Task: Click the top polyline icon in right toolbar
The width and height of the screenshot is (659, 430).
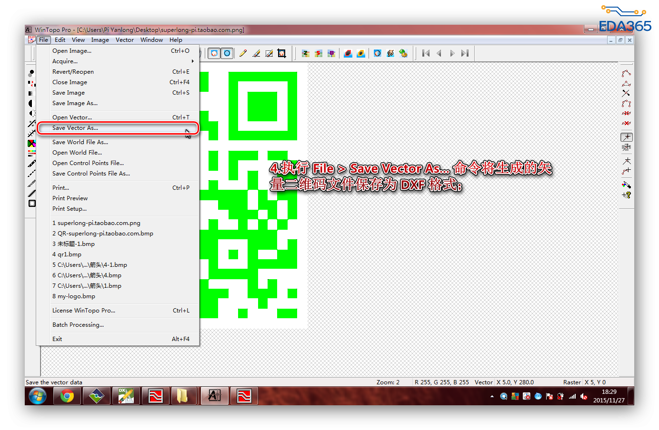Action: pos(626,73)
